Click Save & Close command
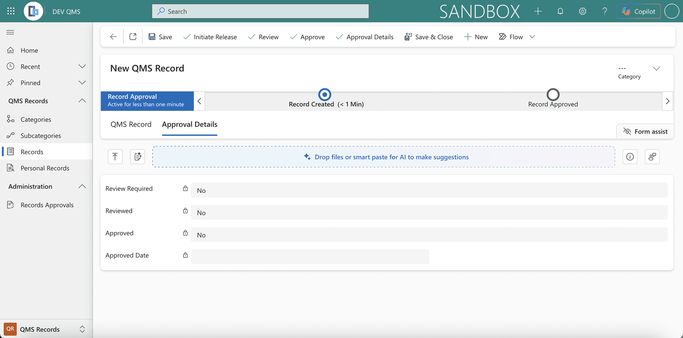Screen dimensions: 683x338 point(429,37)
